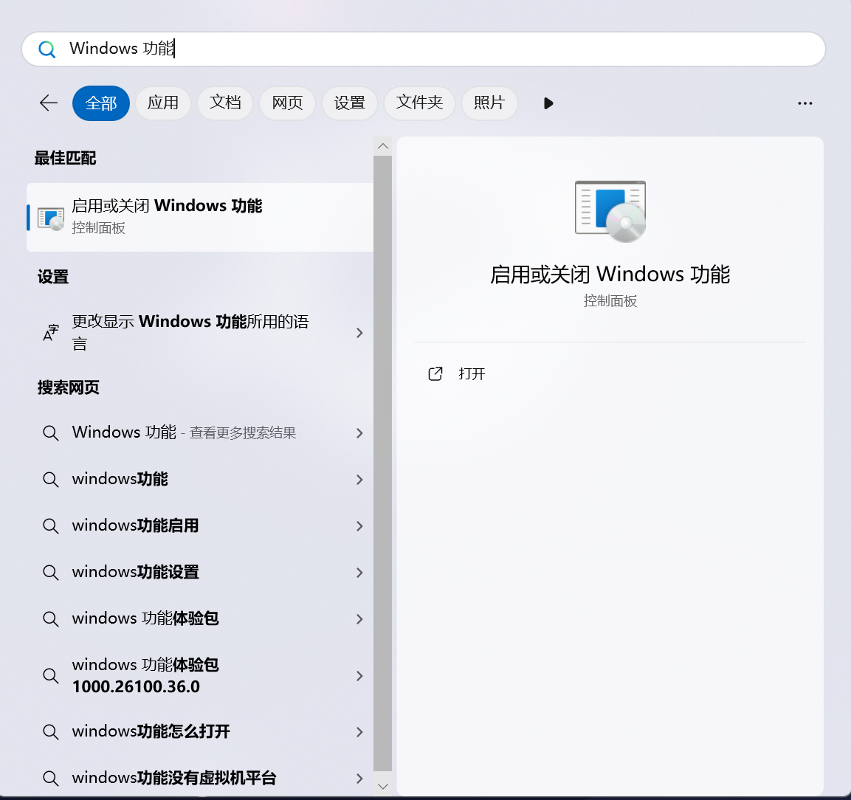Expand chevron for 更改显示 Windows 功能所用的语言
851x800 pixels.
[x=359, y=333]
